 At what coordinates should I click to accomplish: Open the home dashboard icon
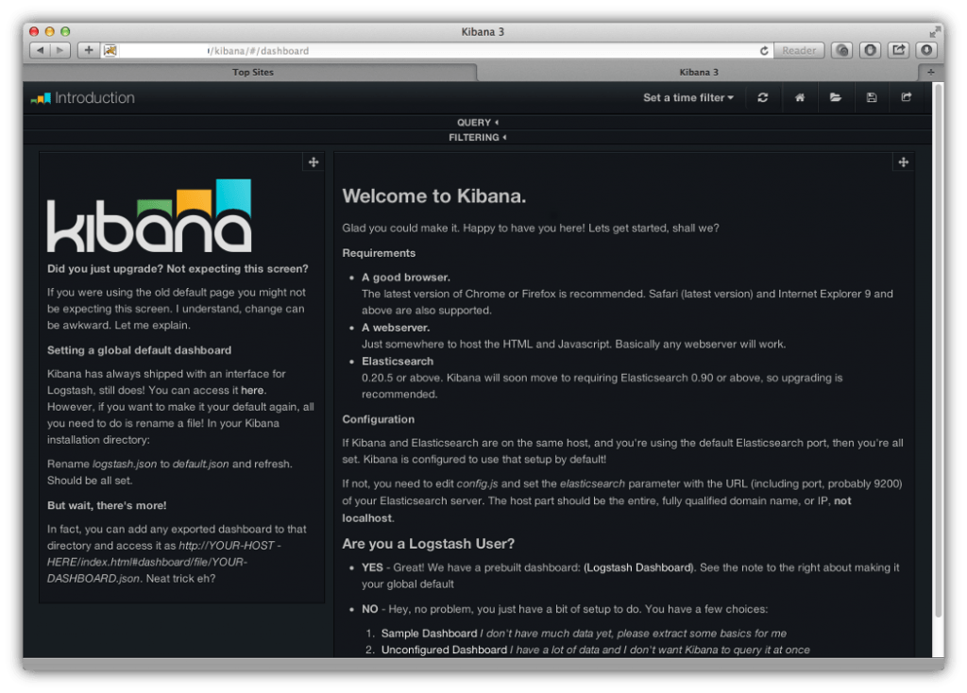[799, 97]
